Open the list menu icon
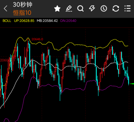The image size is (134, 122). (128, 8)
